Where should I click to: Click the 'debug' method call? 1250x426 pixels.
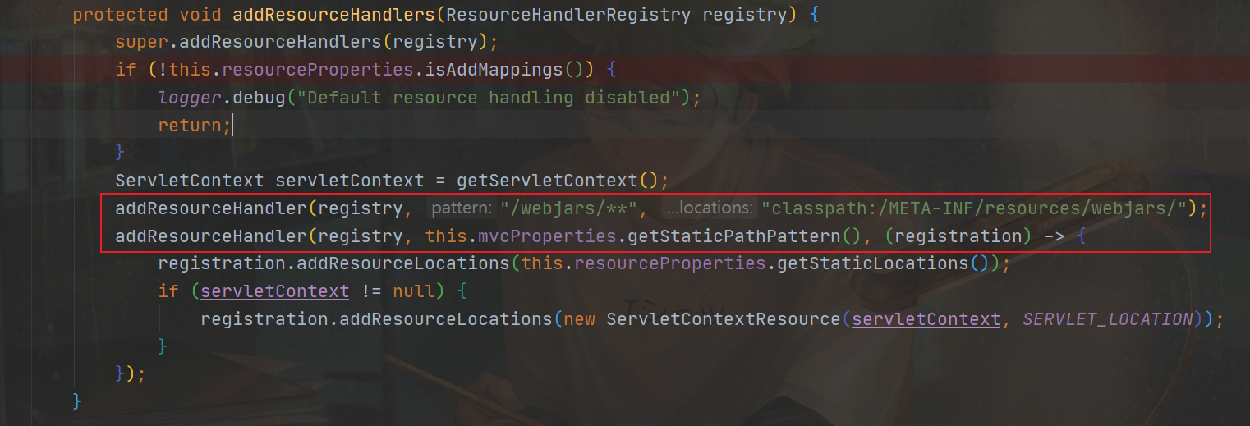coord(259,98)
